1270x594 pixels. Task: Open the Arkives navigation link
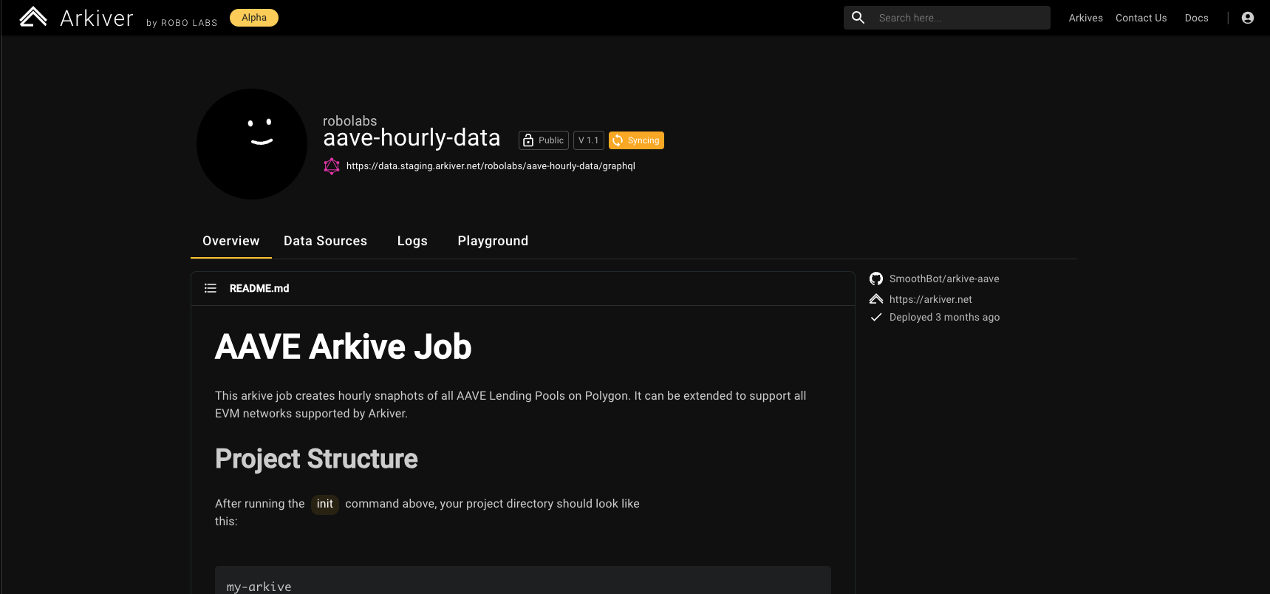click(x=1085, y=18)
